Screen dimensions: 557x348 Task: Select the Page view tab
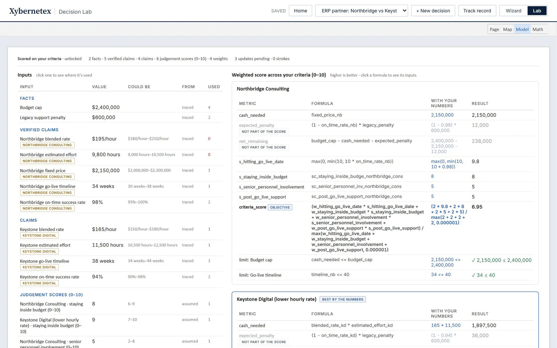[x=494, y=29]
